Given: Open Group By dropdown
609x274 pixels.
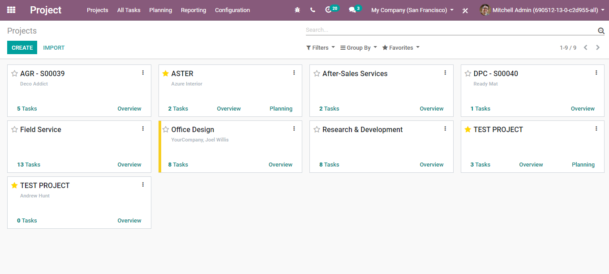Looking at the screenshot, I should point(359,47).
